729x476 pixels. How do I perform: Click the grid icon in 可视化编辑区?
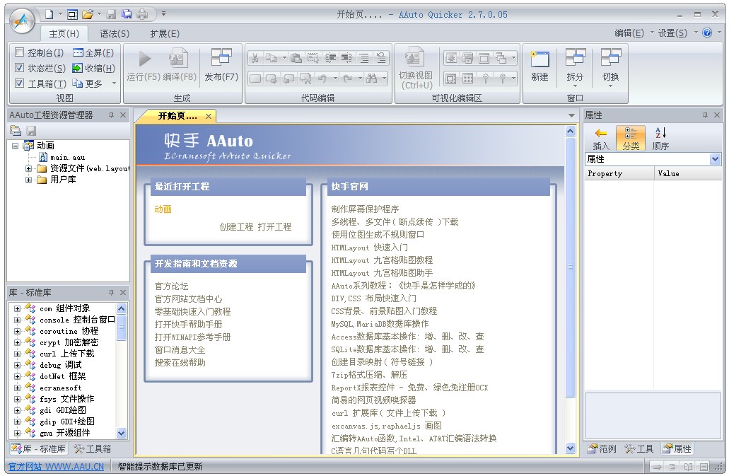pos(467,79)
